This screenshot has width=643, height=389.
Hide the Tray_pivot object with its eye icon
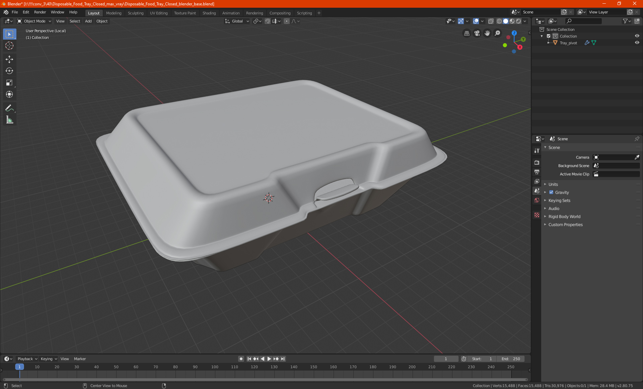(x=637, y=43)
